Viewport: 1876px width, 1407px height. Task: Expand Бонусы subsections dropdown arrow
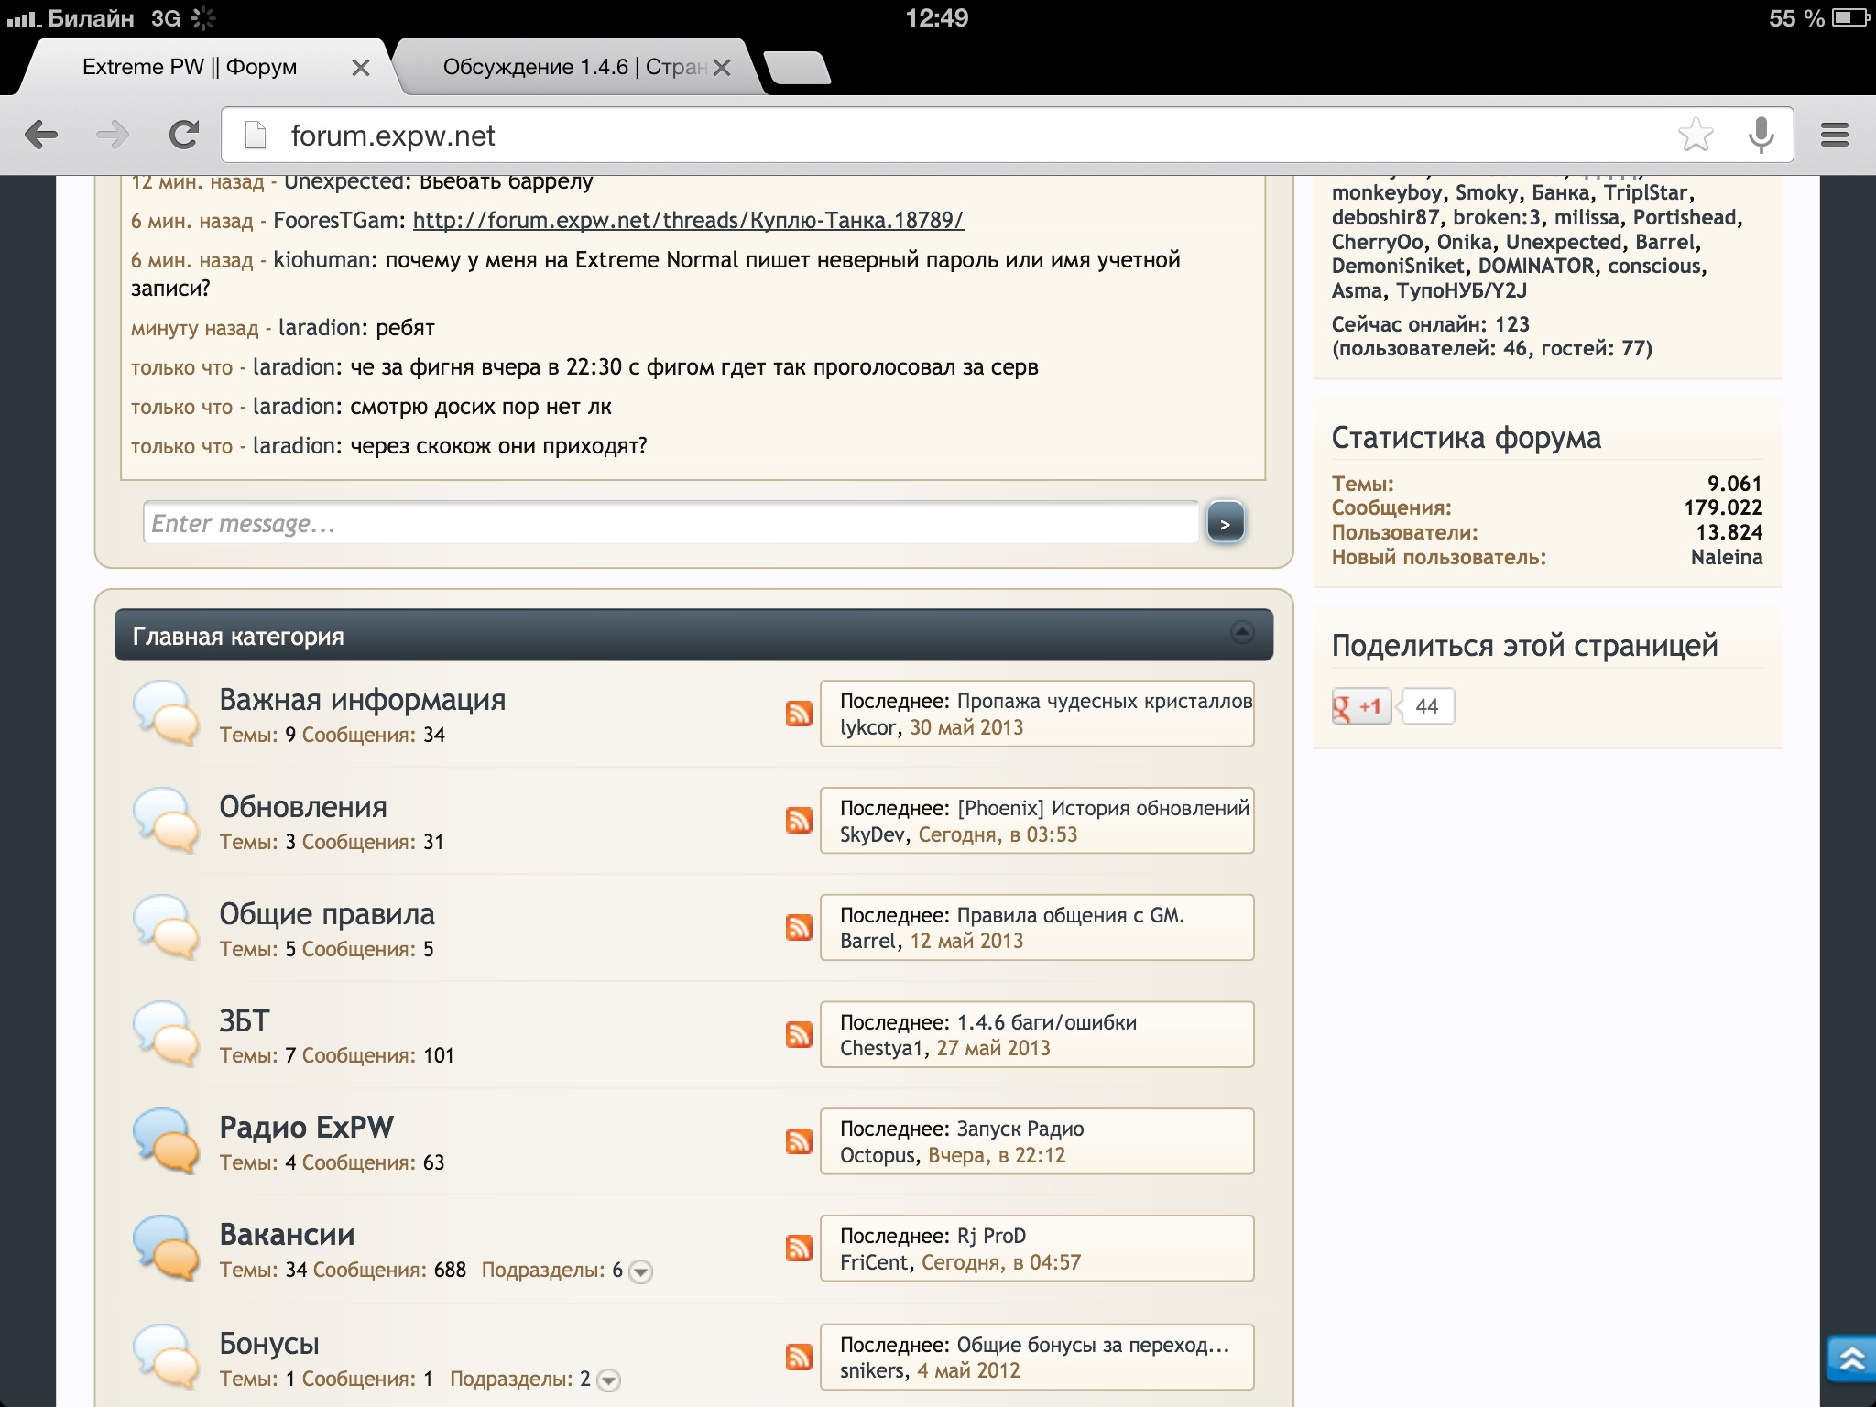(609, 1380)
